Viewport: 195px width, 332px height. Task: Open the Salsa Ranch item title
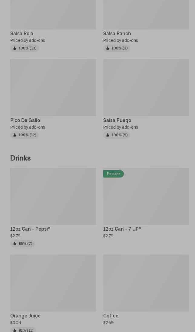click(x=117, y=33)
